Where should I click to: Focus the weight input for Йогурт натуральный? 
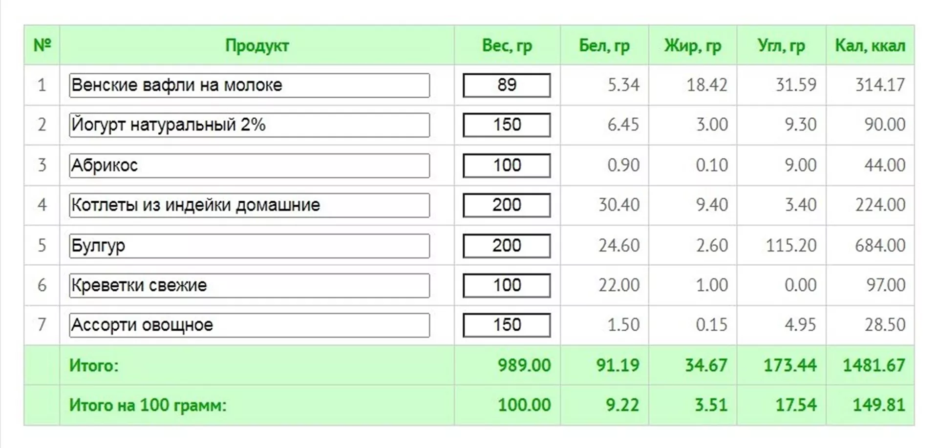pyautogui.click(x=507, y=125)
